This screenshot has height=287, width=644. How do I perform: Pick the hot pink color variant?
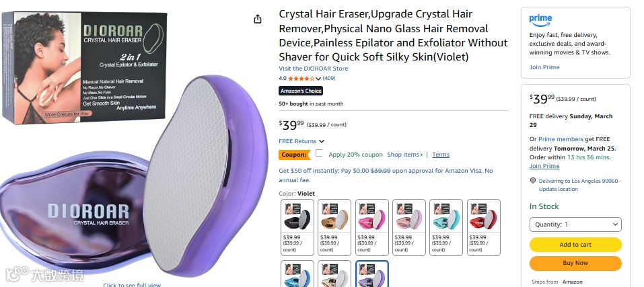point(371,227)
